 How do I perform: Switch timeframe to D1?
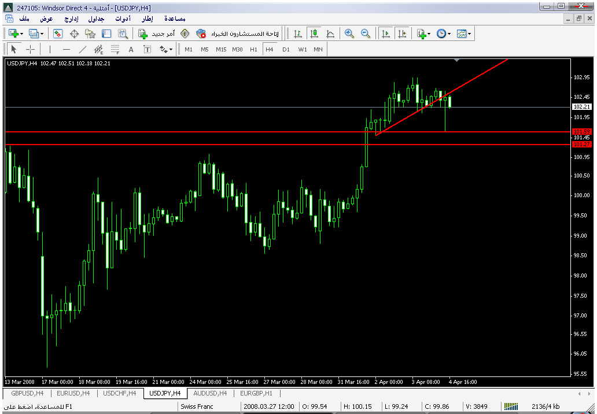(x=286, y=49)
